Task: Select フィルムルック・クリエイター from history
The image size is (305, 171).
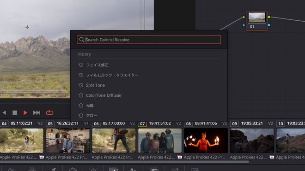Action: coord(112,75)
